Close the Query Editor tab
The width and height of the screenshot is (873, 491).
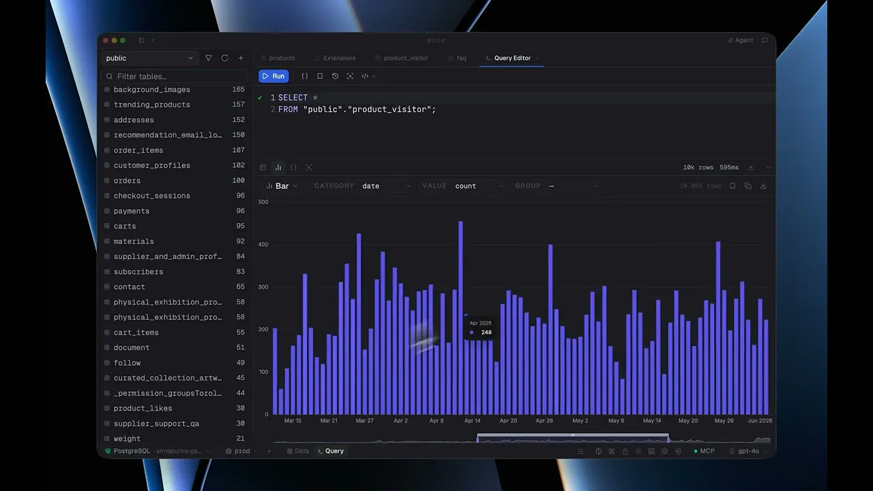pyautogui.click(x=537, y=58)
